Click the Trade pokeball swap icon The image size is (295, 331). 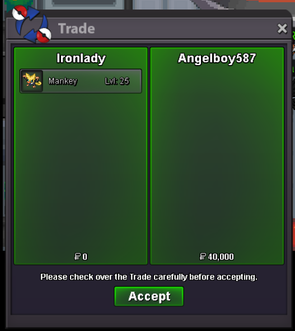pyautogui.click(x=31, y=24)
